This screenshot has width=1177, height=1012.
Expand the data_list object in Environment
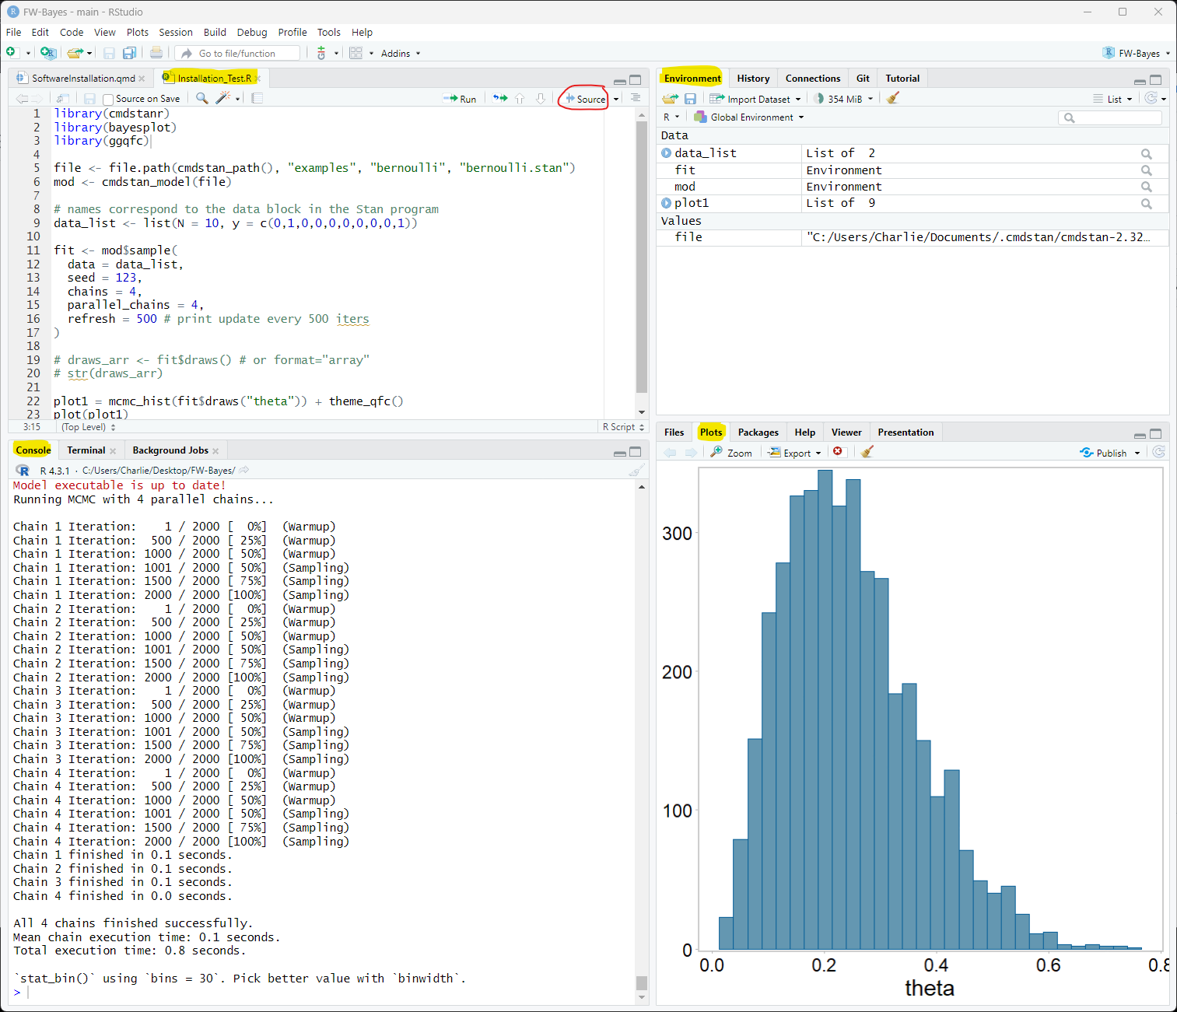666,153
